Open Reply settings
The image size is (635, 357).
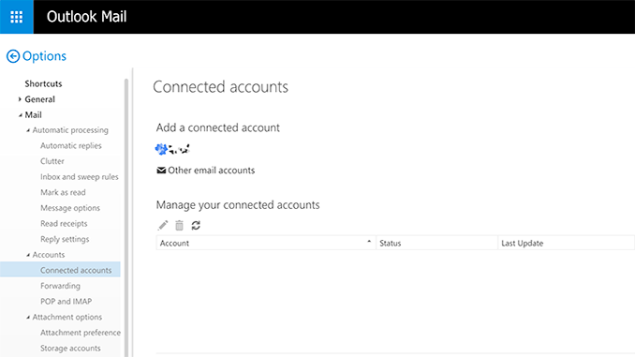click(65, 239)
